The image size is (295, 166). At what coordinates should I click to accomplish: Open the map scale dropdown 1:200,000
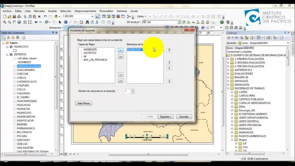[92, 16]
